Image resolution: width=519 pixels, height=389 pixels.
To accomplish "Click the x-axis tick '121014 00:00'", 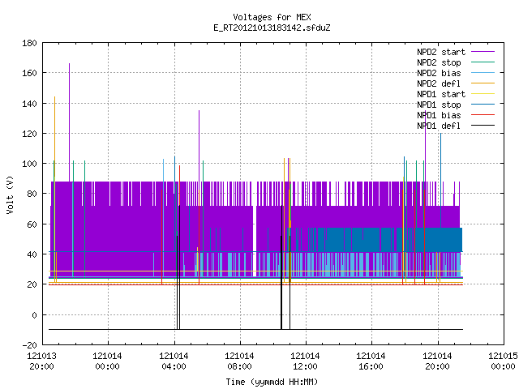I will point(107,361).
